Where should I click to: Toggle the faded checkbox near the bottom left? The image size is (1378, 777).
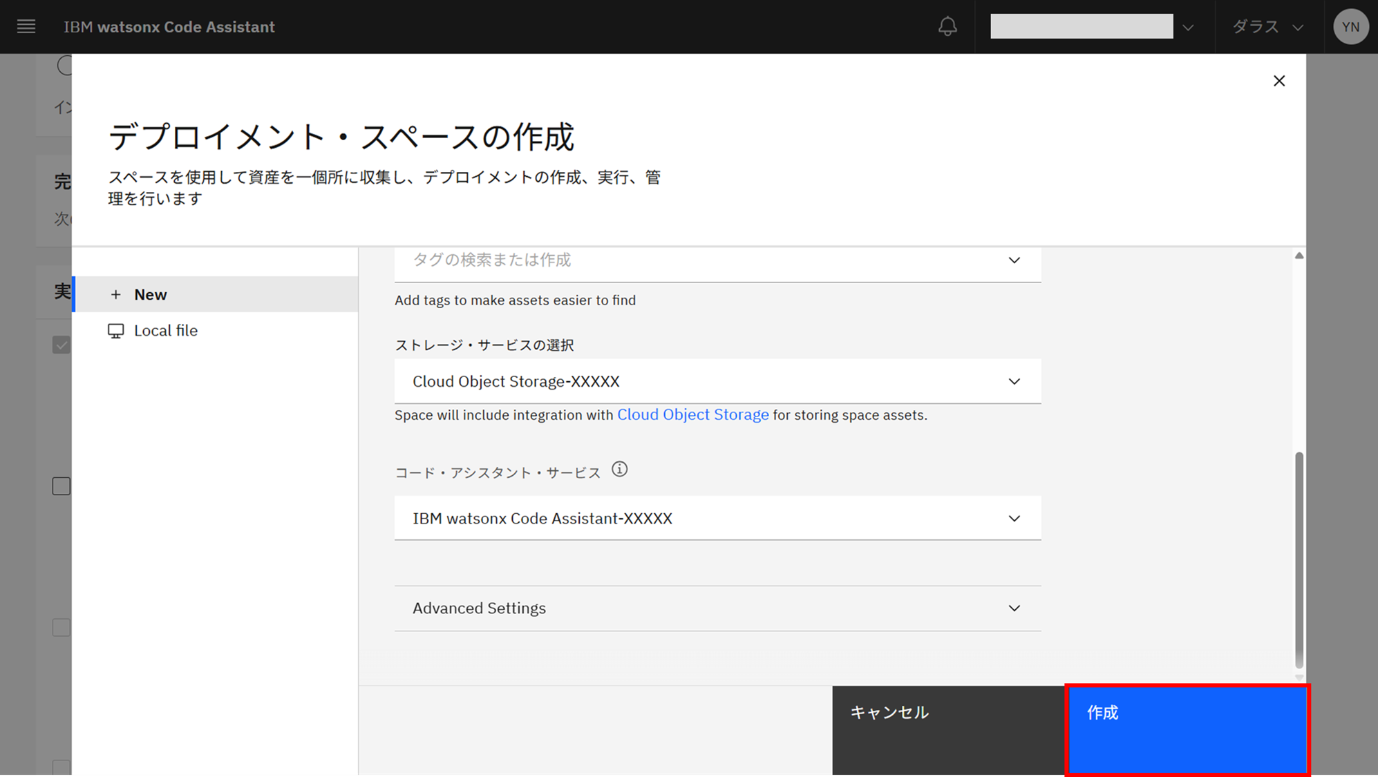pyautogui.click(x=62, y=627)
